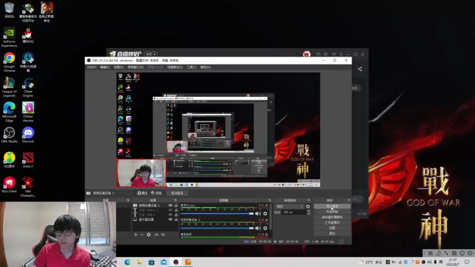Remove the selected source with the minus icon

pos(142,234)
